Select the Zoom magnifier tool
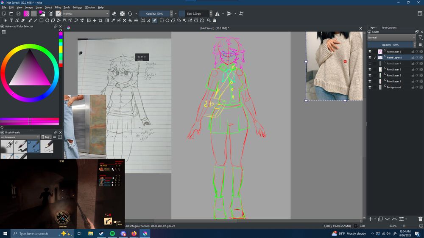 [x=209, y=20]
